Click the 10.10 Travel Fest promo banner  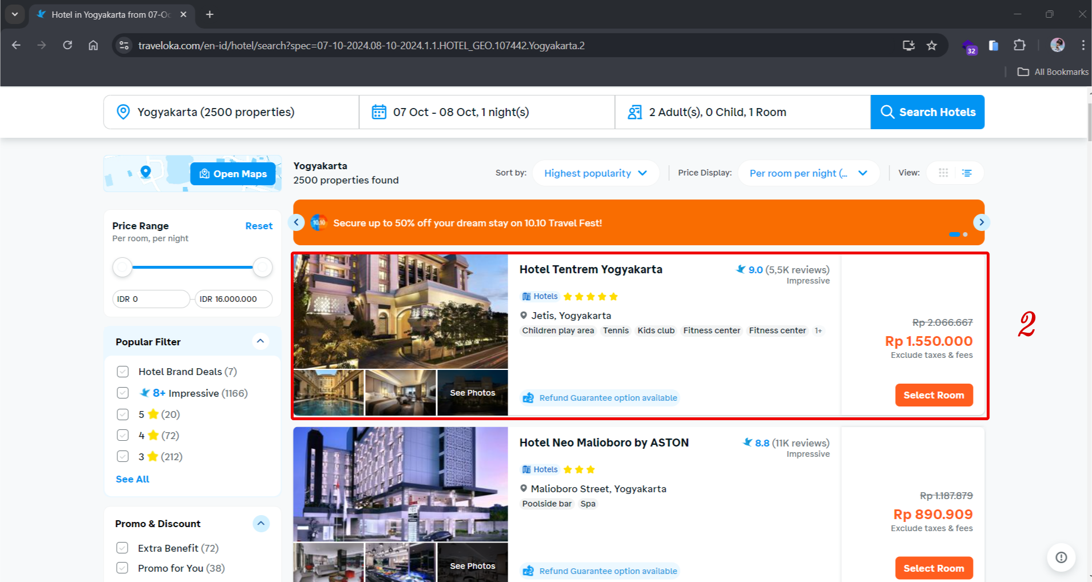tap(639, 222)
